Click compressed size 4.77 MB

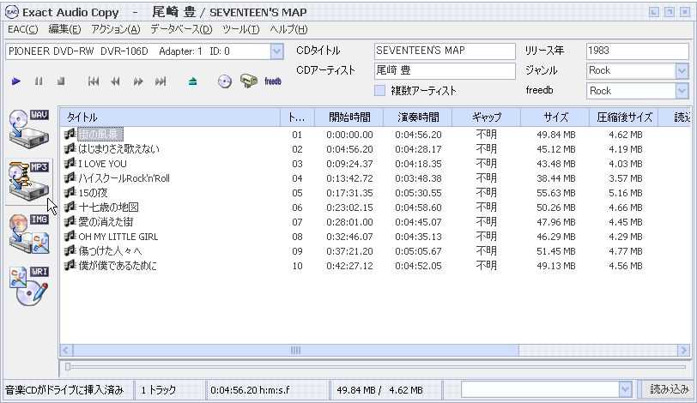[626, 251]
